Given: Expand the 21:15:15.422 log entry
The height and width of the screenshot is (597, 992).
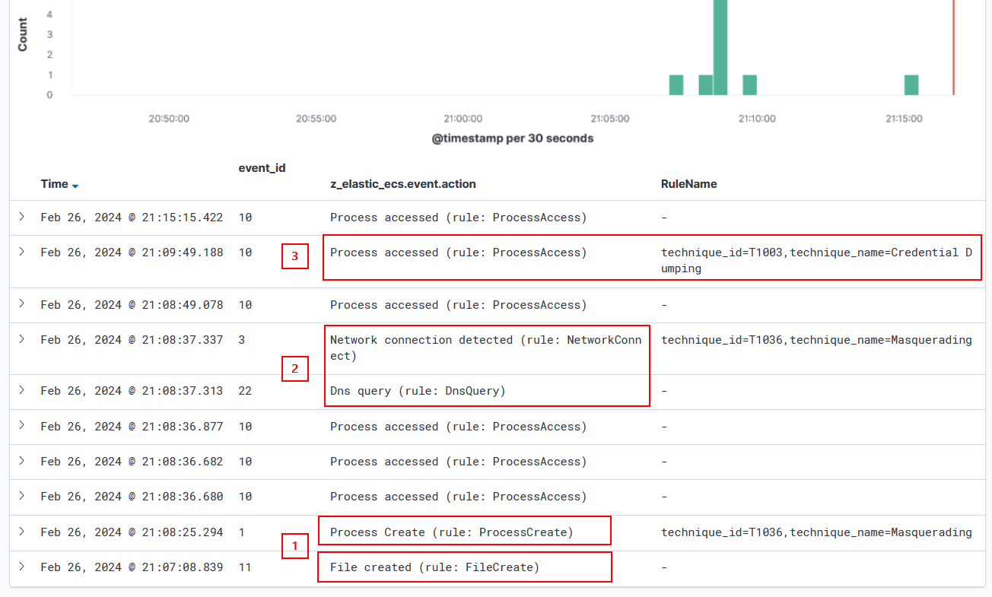Looking at the screenshot, I should 22,218.
